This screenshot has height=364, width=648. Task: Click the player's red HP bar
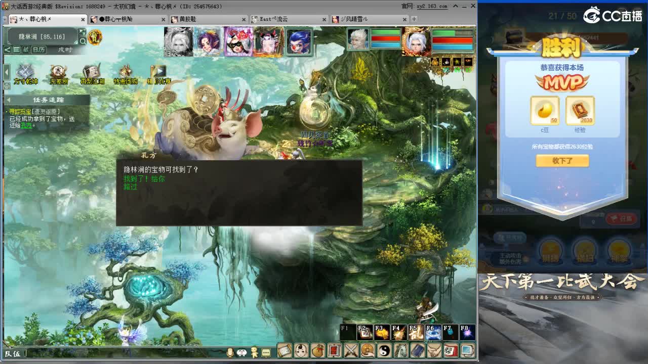[453, 40]
